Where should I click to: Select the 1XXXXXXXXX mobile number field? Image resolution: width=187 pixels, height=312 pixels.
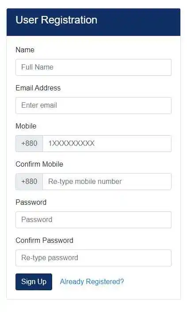(107, 144)
